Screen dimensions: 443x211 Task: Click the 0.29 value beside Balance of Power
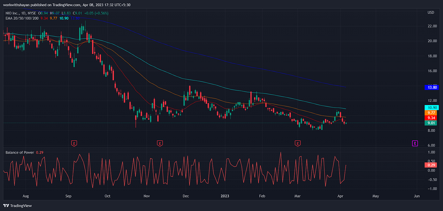(x=40, y=152)
